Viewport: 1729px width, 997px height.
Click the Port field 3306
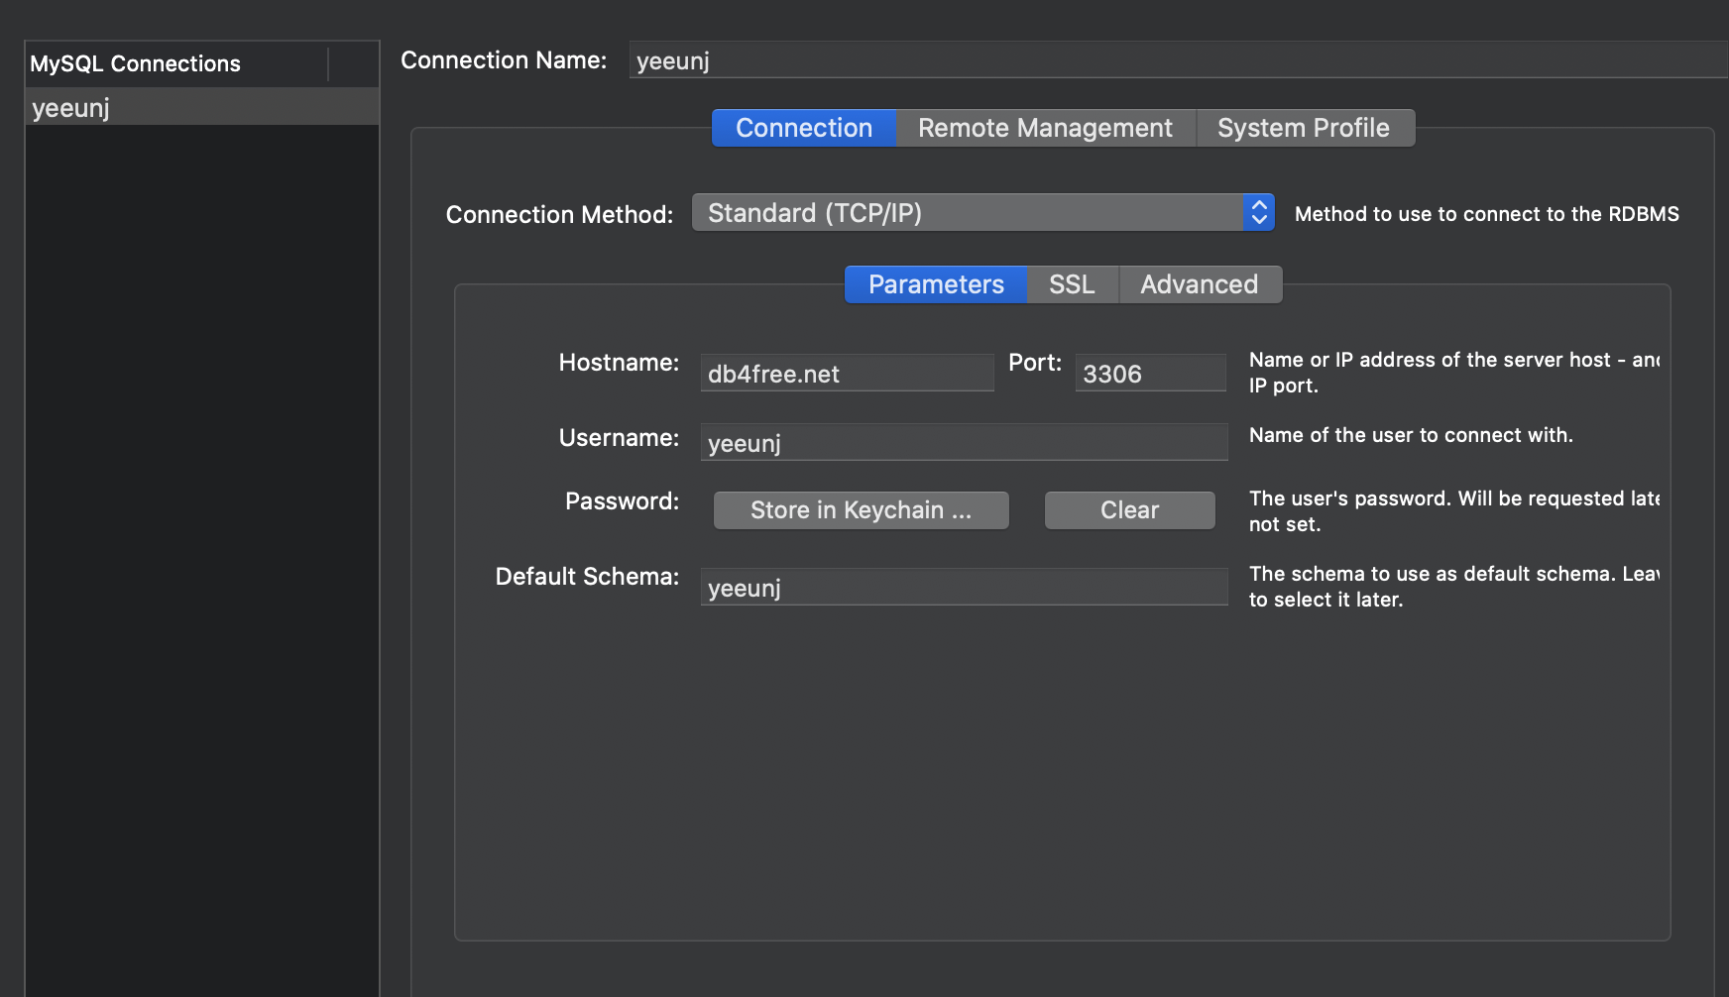tap(1151, 374)
